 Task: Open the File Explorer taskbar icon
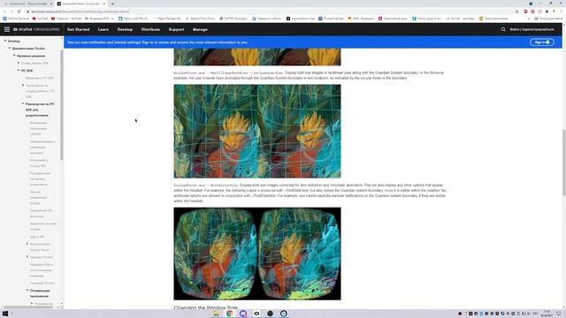pos(216,314)
